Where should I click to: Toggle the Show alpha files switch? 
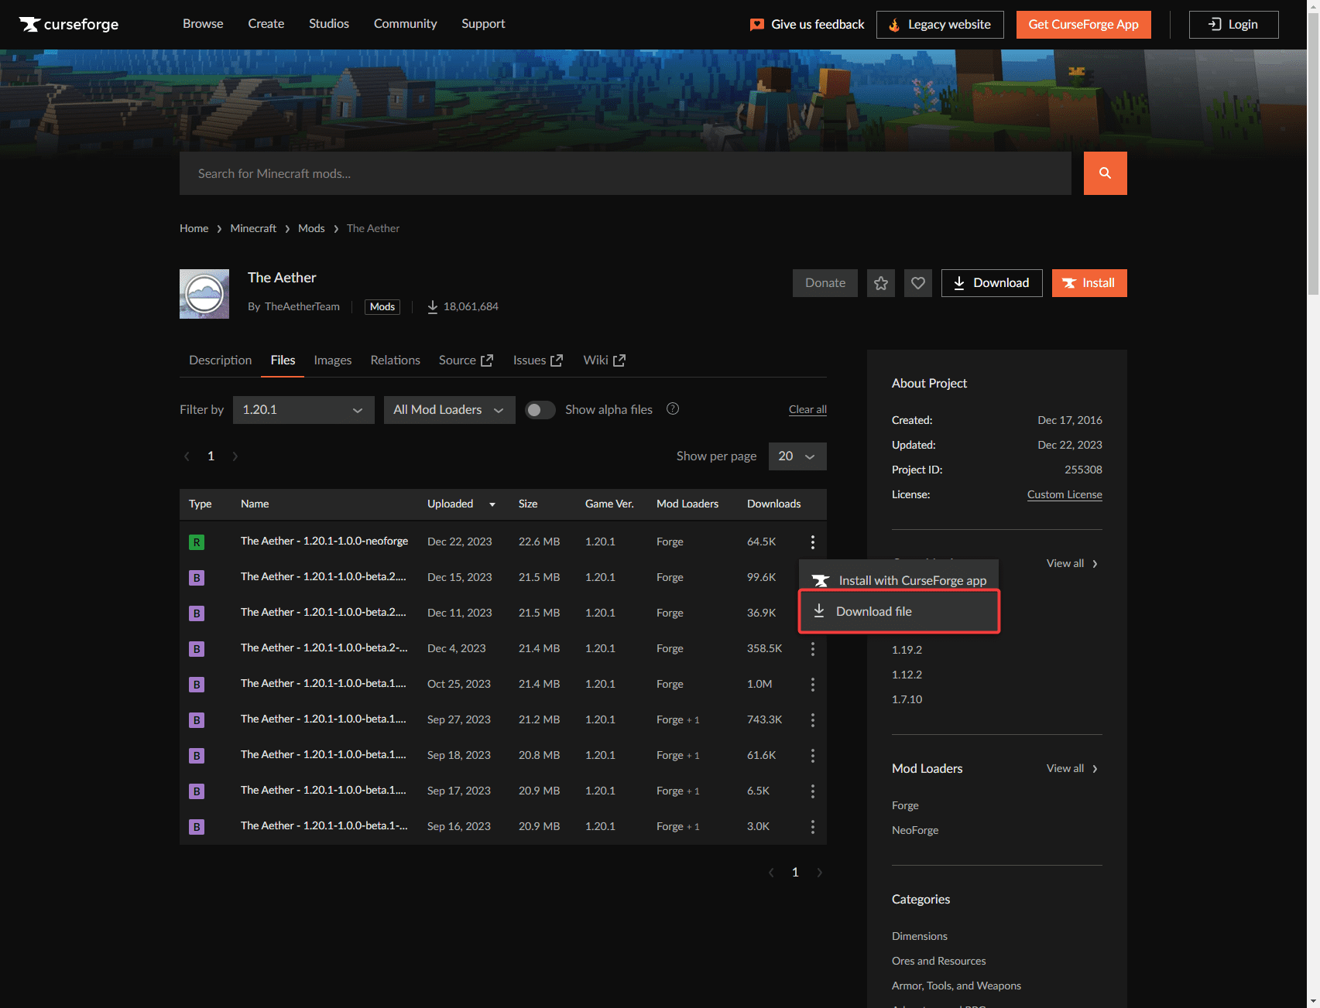point(540,410)
